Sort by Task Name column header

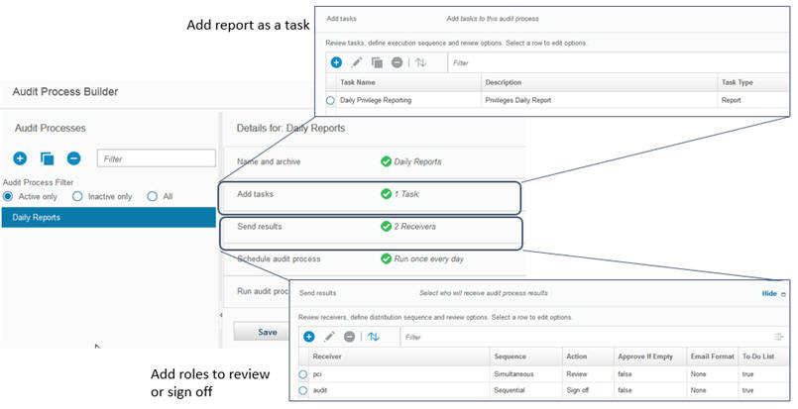point(408,82)
